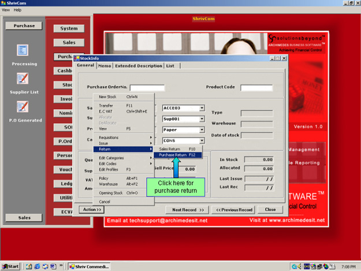Click the Product Code input field
The height and width of the screenshot is (271, 361).
256,88
